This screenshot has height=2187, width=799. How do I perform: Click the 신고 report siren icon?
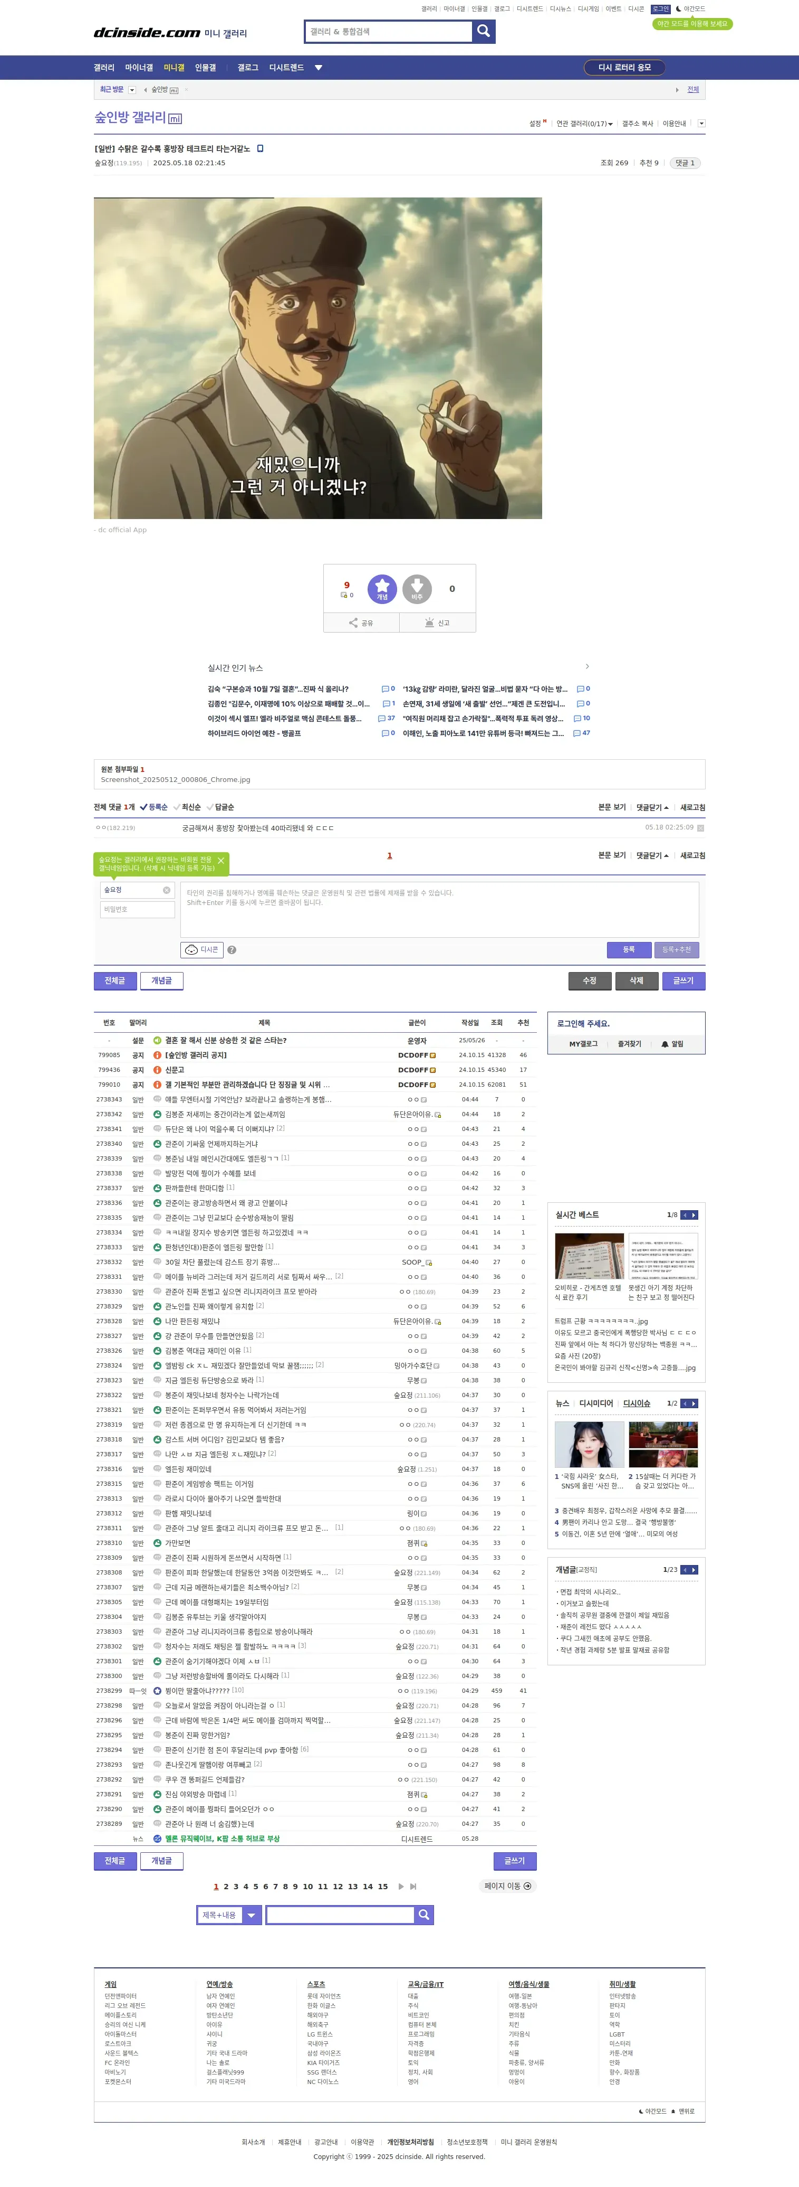[429, 623]
